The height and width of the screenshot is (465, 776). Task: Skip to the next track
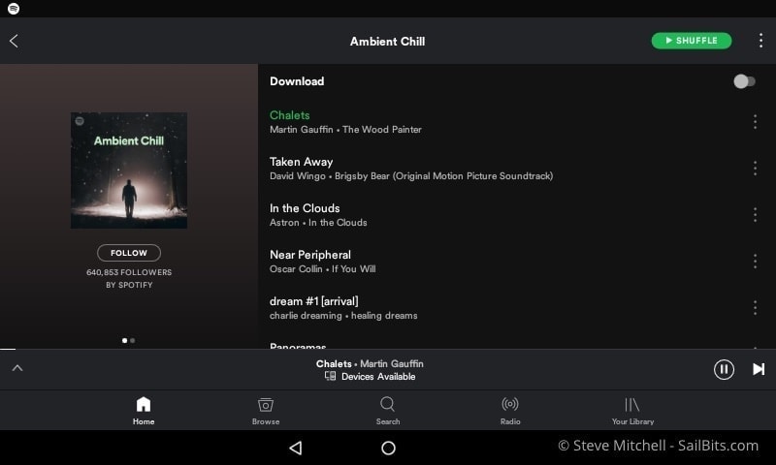pyautogui.click(x=759, y=369)
